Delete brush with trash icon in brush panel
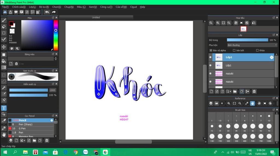This screenshot has height=156, width=280. click(47, 140)
